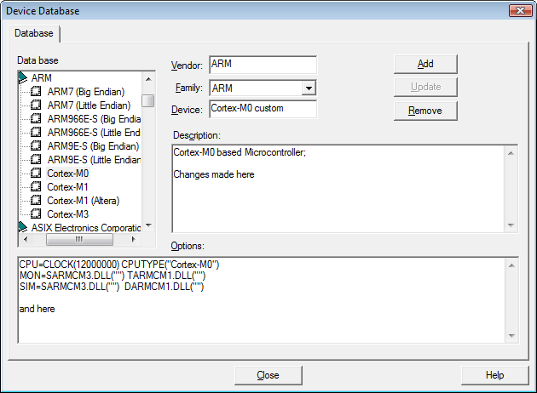Select the Cortex-M1 device entry
Viewport: 537px width, 393px height.
[68, 187]
